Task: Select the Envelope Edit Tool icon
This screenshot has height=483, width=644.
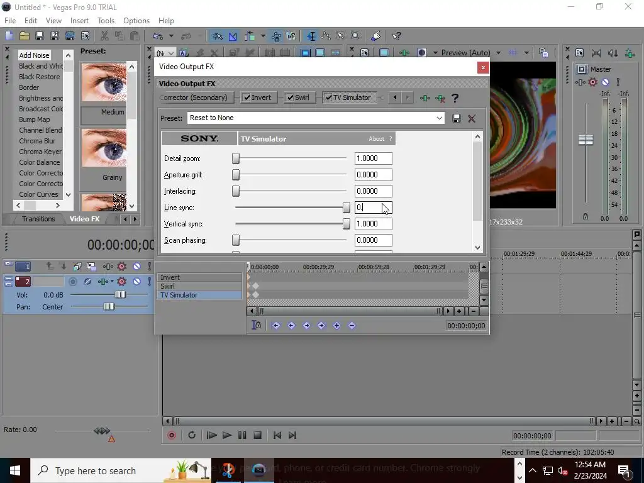Action: pyautogui.click(x=326, y=36)
